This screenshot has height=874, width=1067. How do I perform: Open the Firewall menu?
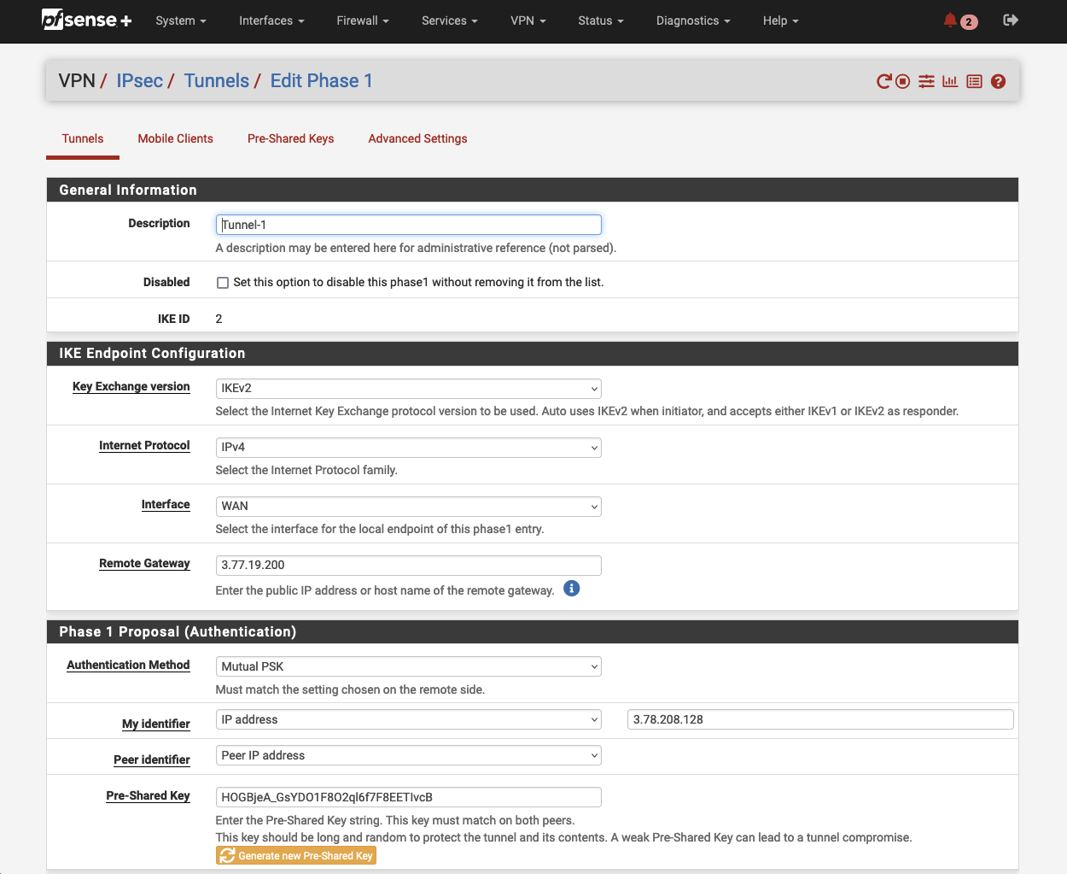pyautogui.click(x=362, y=21)
